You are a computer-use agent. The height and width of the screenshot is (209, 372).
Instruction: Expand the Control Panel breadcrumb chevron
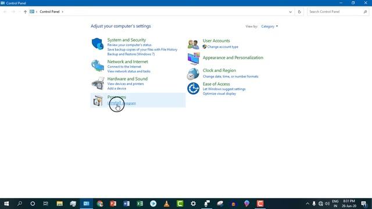63,12
